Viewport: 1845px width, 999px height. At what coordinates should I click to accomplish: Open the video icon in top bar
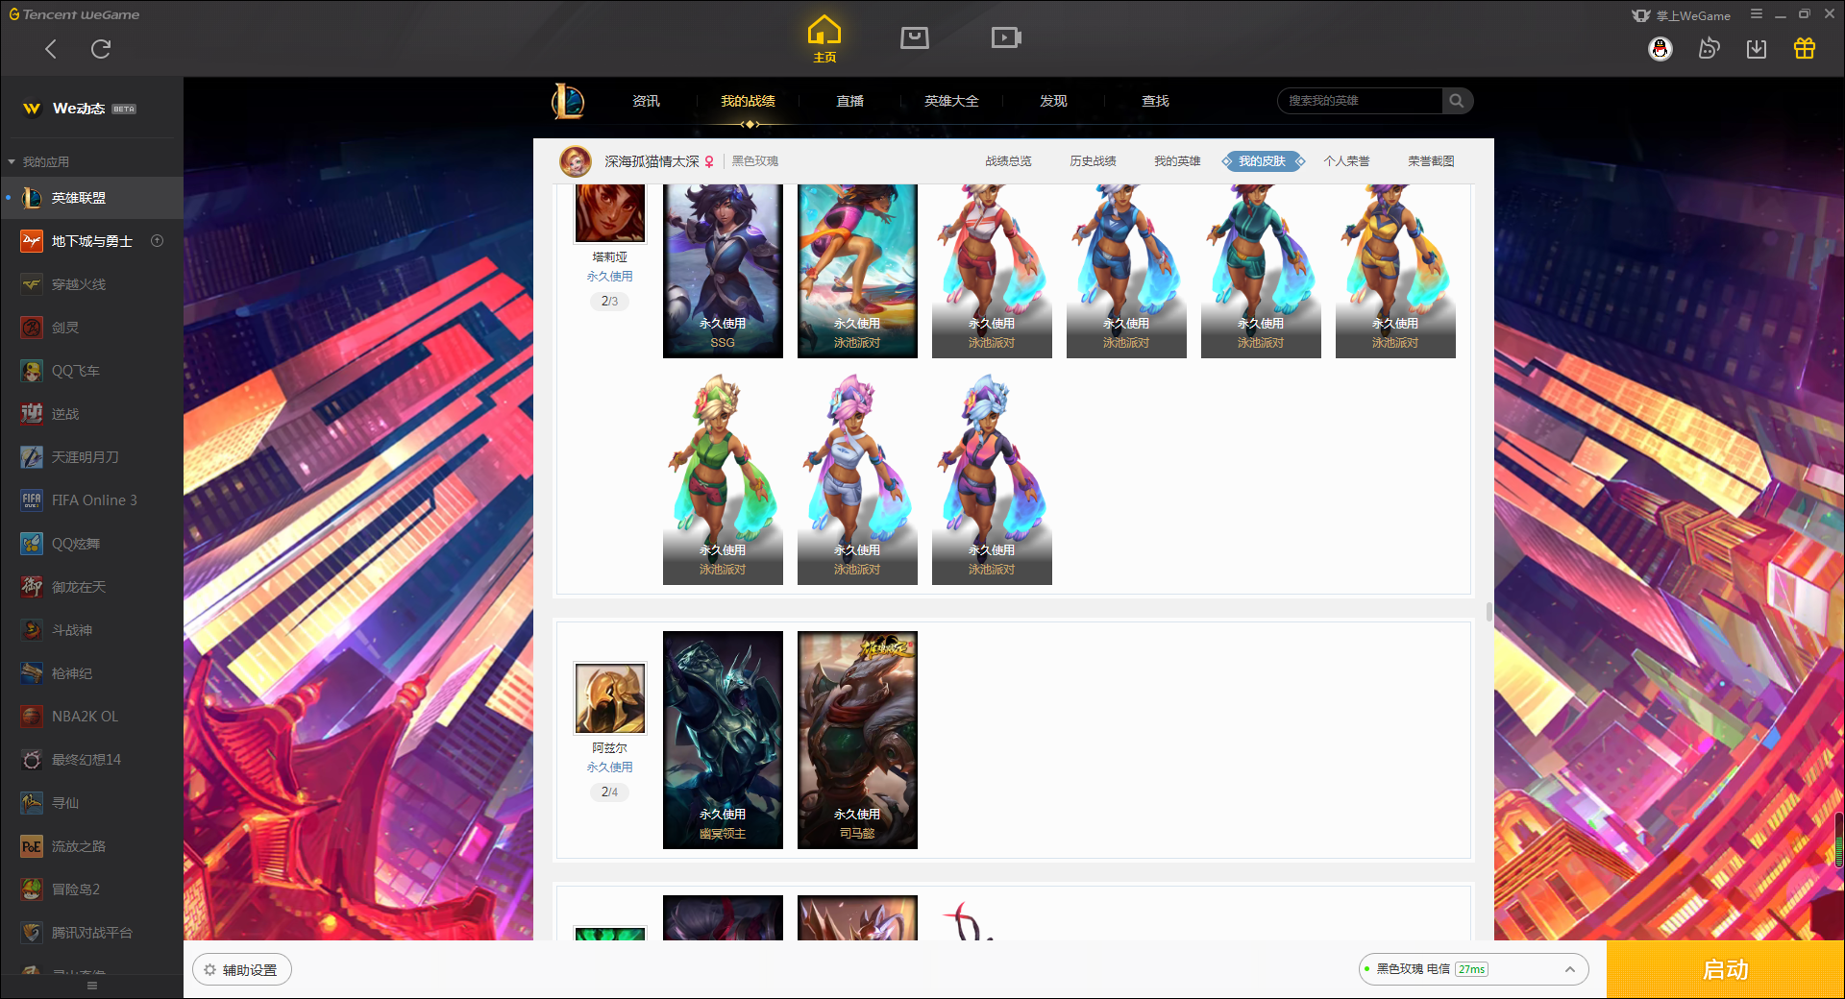(1006, 37)
